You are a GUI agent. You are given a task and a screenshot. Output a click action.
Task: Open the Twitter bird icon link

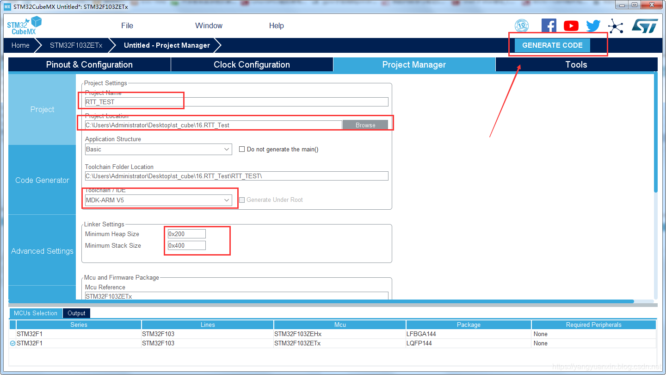[x=593, y=26]
